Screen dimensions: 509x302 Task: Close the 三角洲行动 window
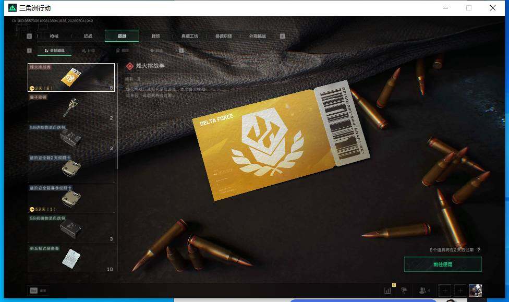pos(492,8)
